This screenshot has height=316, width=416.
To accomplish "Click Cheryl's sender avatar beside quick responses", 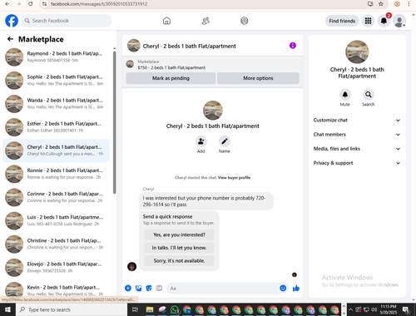I will click(131, 267).
